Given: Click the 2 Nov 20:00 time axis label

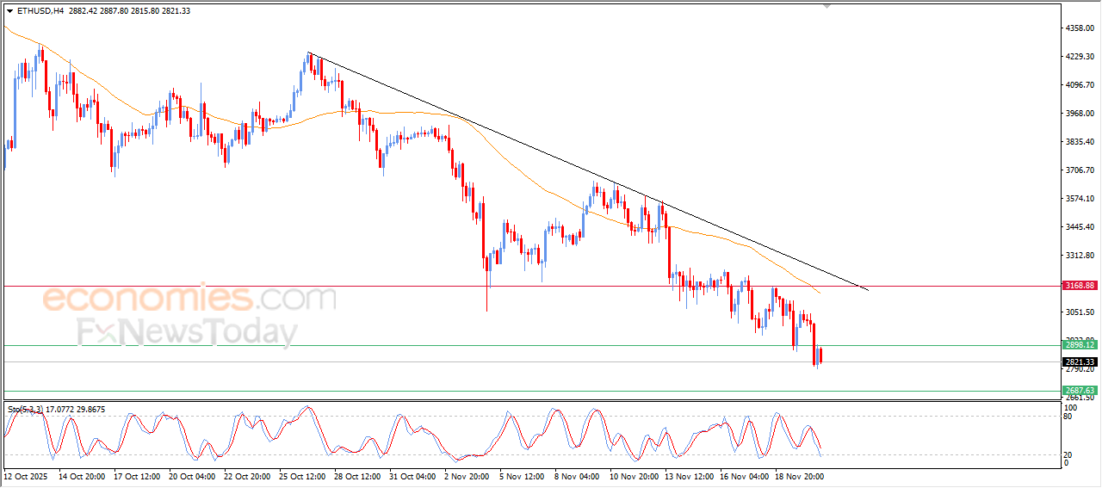Looking at the screenshot, I should pyautogui.click(x=467, y=475).
